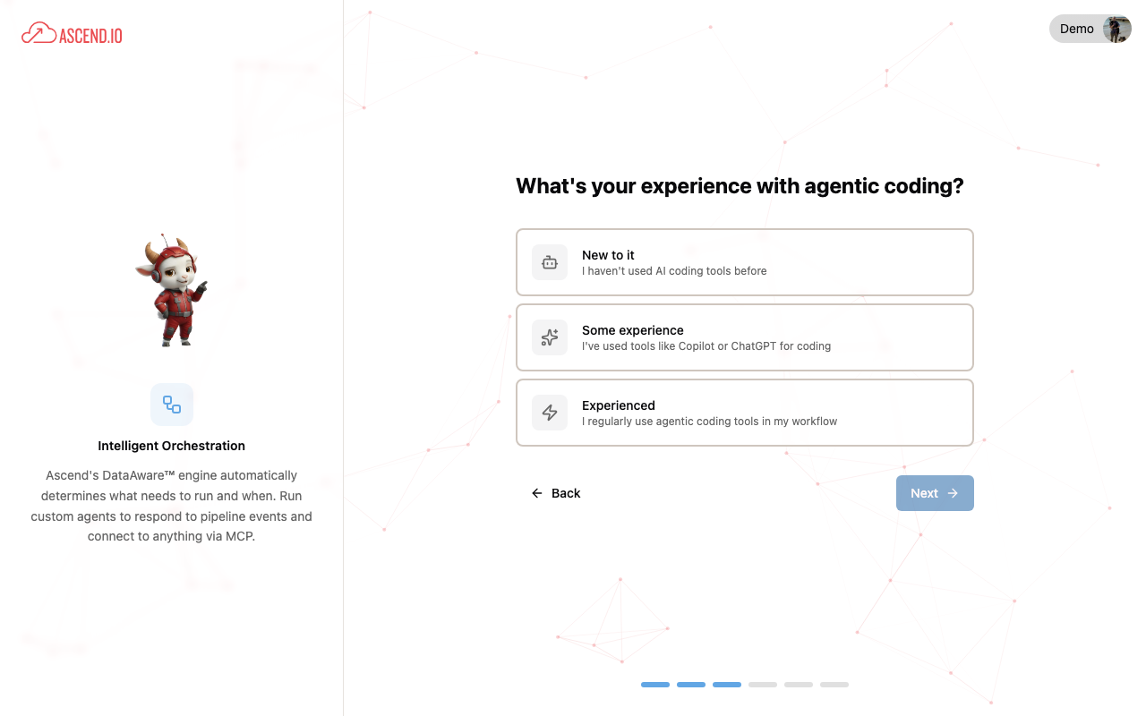Viewport: 1146px width, 716px height.
Task: Click the left arrow icon next to Back
Action: pyautogui.click(x=535, y=492)
